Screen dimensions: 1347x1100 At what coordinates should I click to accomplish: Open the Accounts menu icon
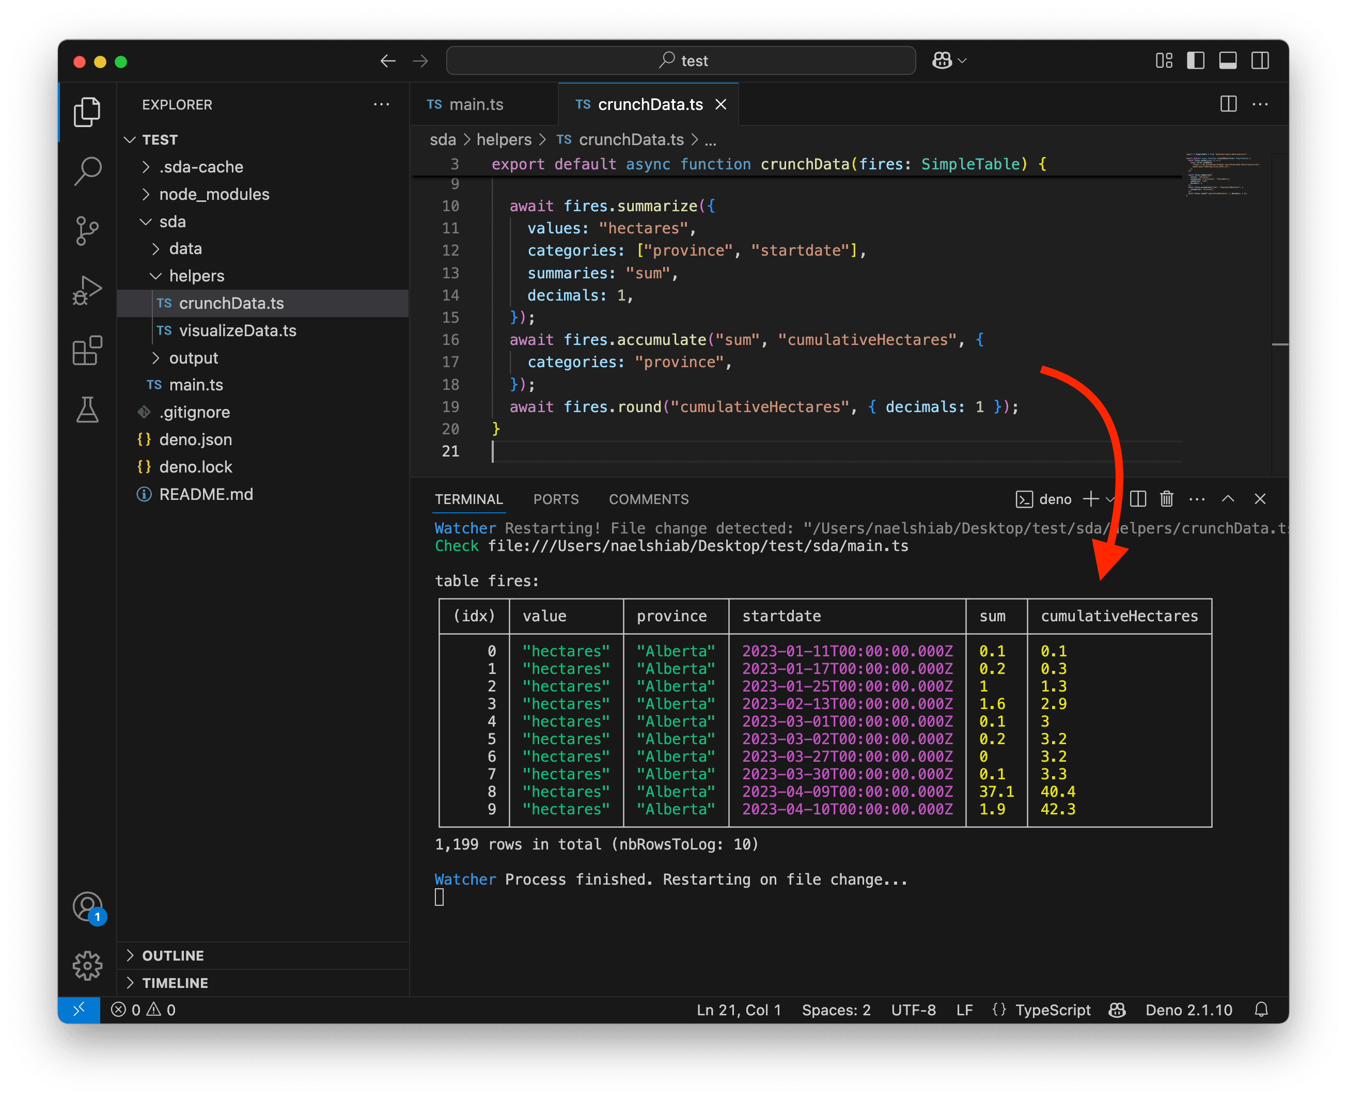click(87, 907)
